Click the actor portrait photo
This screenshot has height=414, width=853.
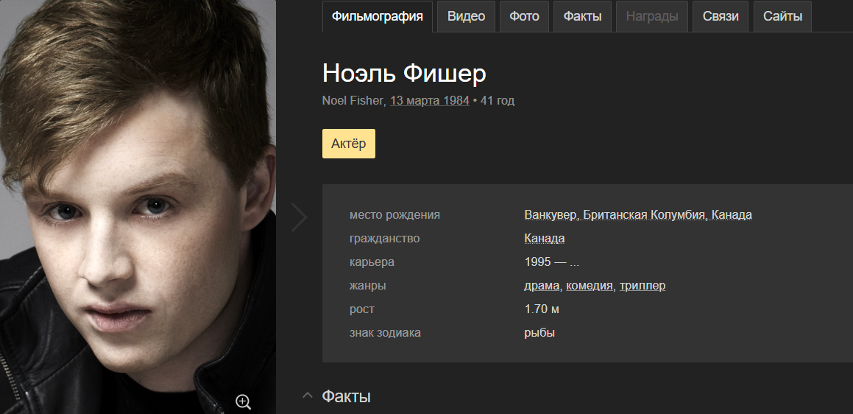(x=138, y=207)
